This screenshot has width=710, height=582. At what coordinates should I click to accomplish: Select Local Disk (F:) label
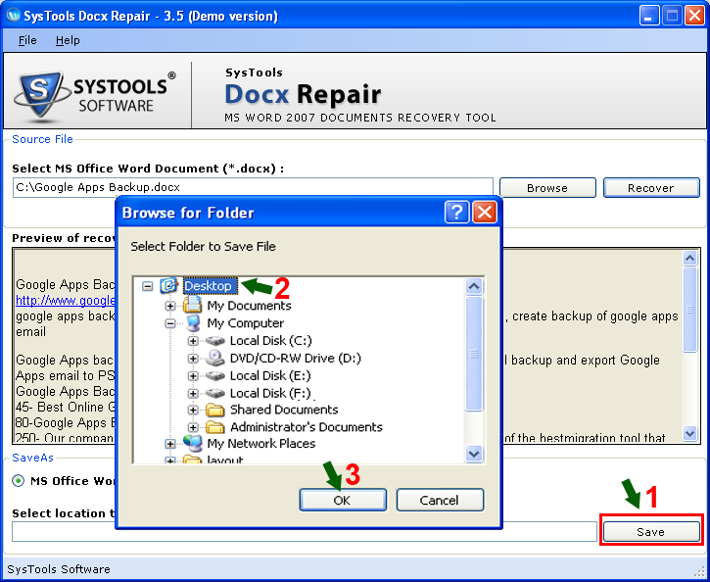click(x=270, y=393)
